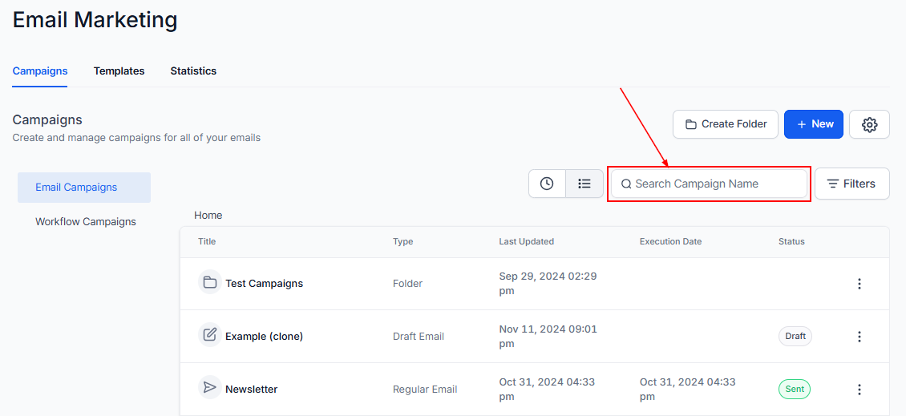The width and height of the screenshot is (906, 416).
Task: Switch to list view layout
Action: pos(584,184)
